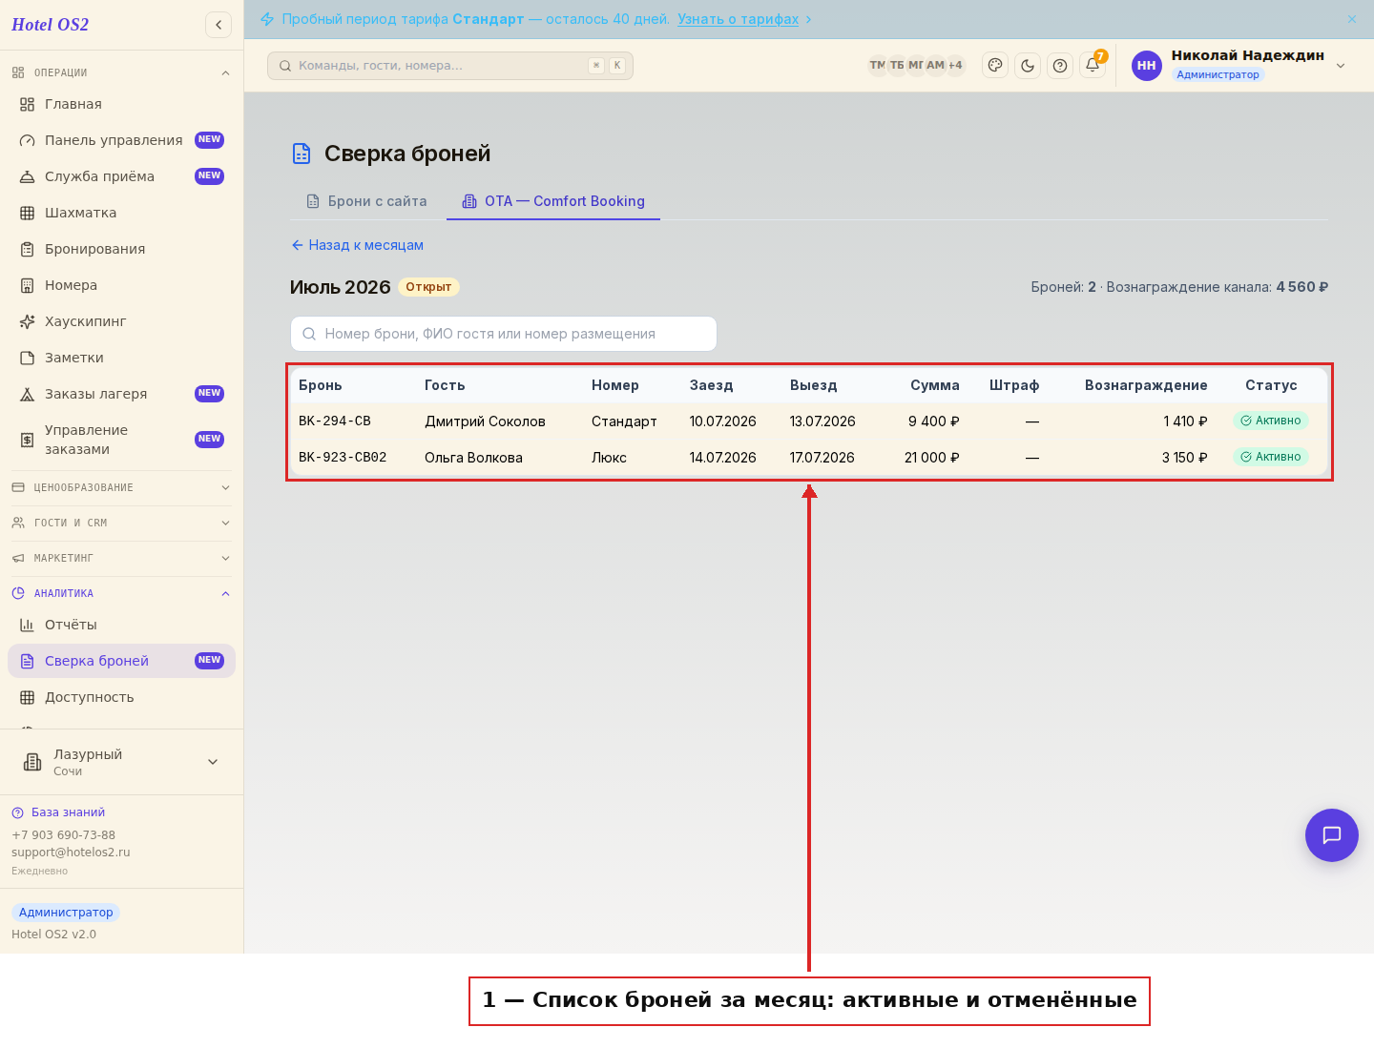The height and width of the screenshot is (1048, 1374).
Task: Expand the Ценообразование section
Action: coord(121,487)
